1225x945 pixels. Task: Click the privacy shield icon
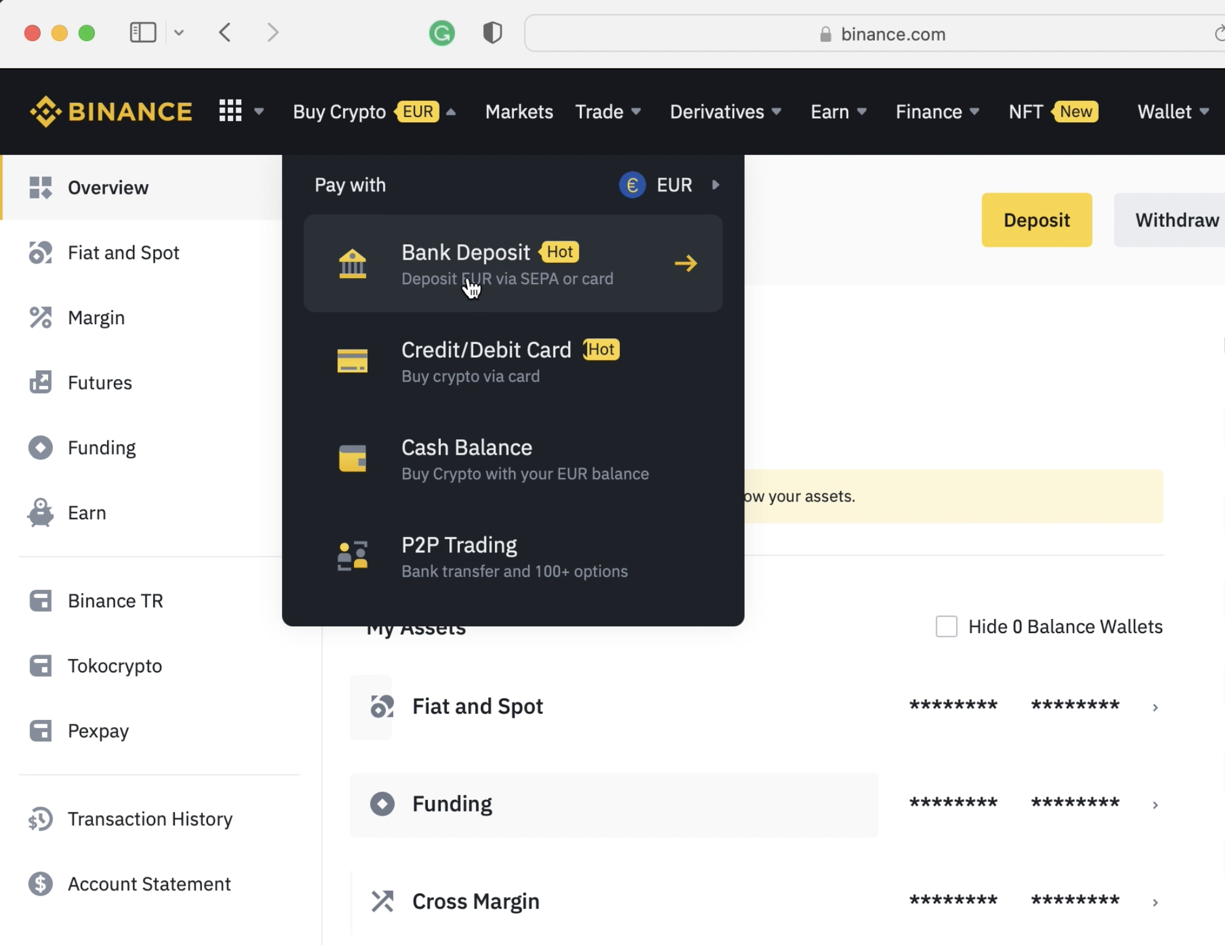[x=492, y=33]
